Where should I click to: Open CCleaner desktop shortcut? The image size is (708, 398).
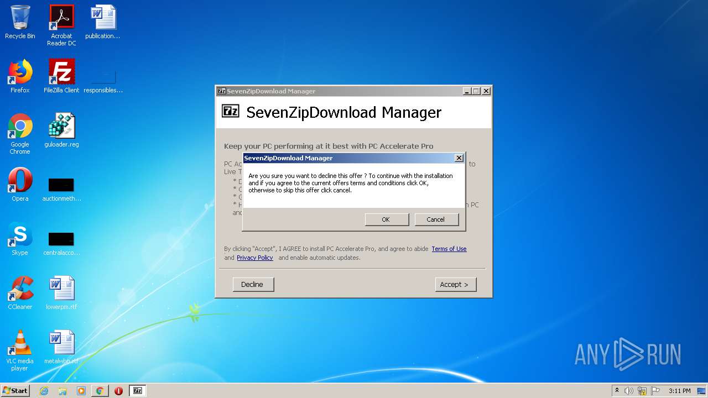coord(20,293)
